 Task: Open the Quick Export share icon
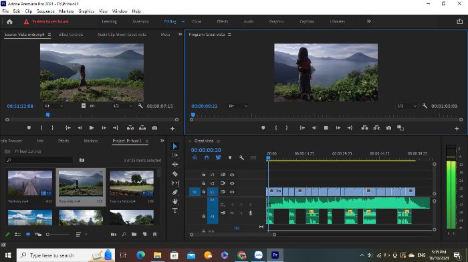pos(460,21)
